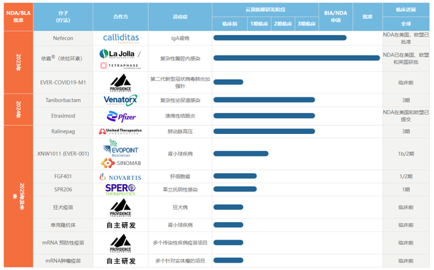Select the 分子 (疗法) column header

click(63, 16)
